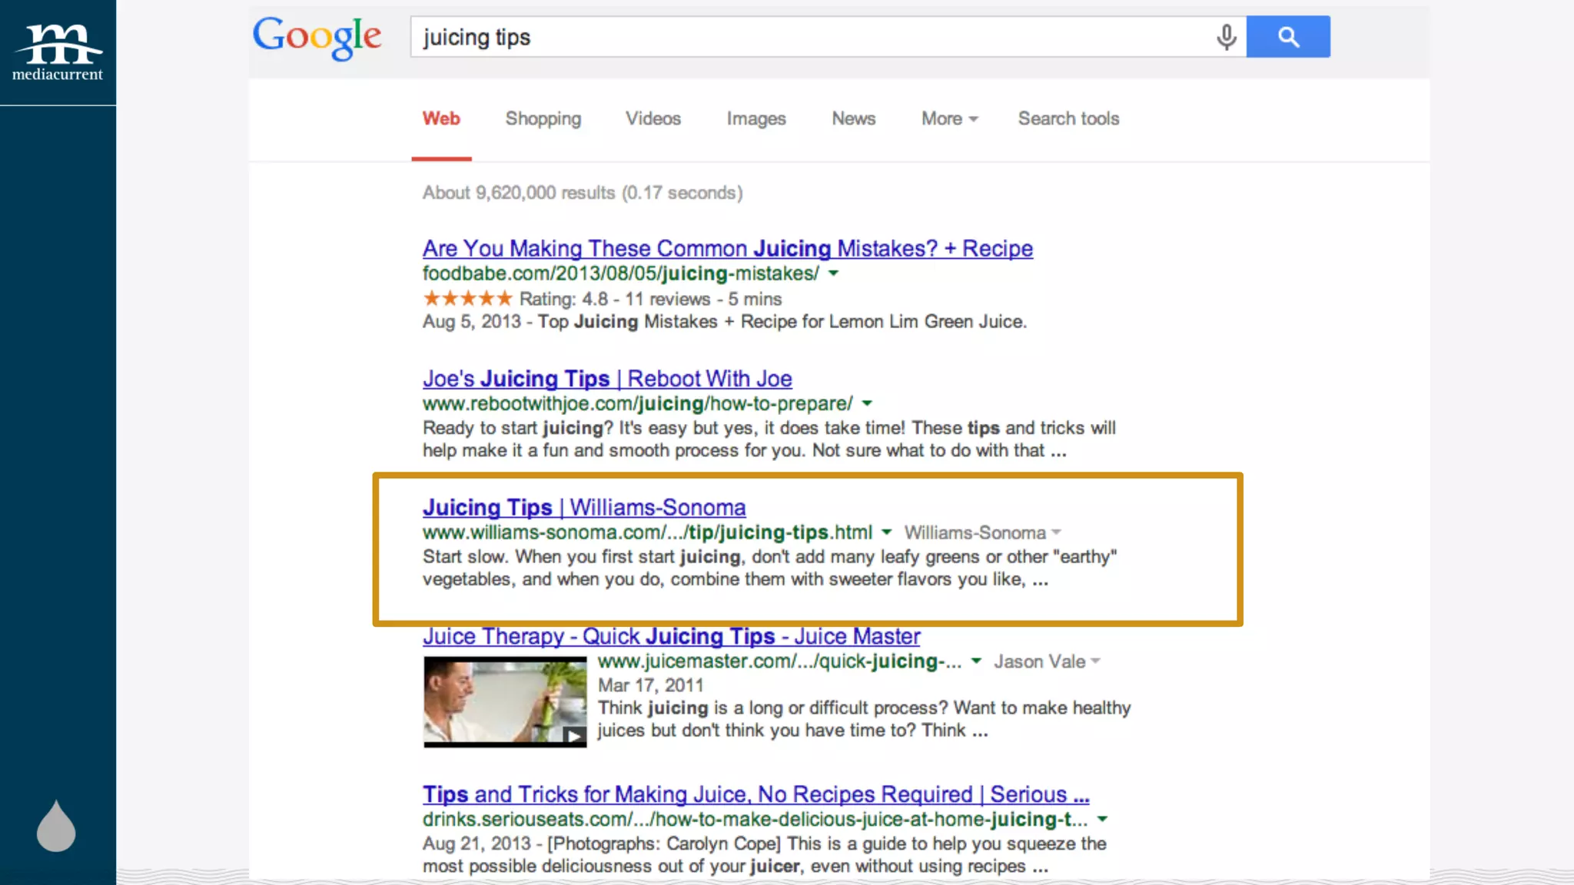Screen dimensions: 1574x885
Task: Switch to the Shopping tab
Action: [x=543, y=119]
